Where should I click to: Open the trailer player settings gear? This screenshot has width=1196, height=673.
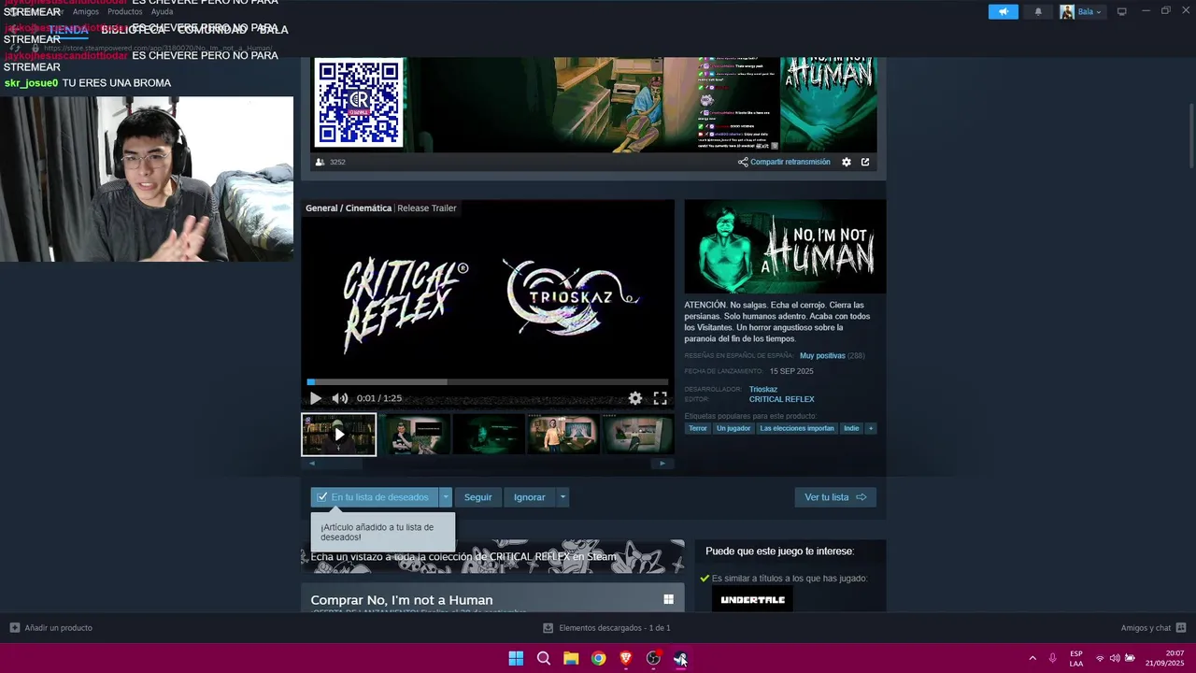(x=635, y=398)
